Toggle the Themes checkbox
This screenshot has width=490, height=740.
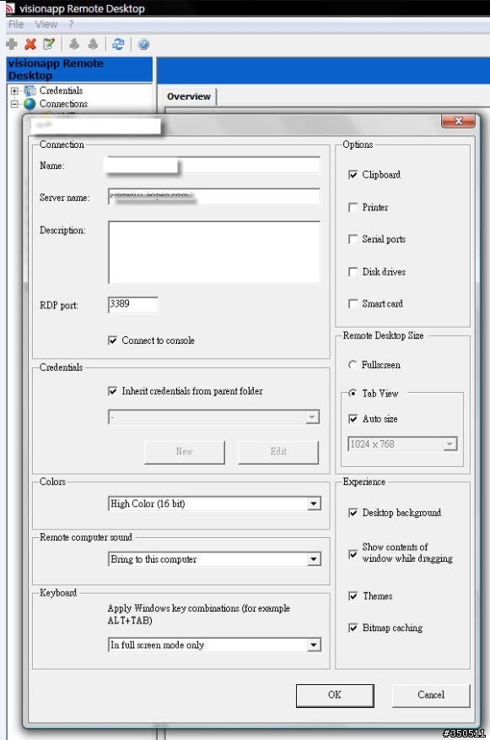pos(353,596)
